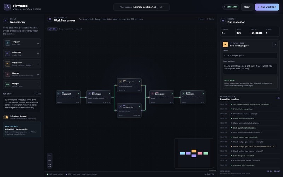Click the Output node OUT icon

point(7,85)
